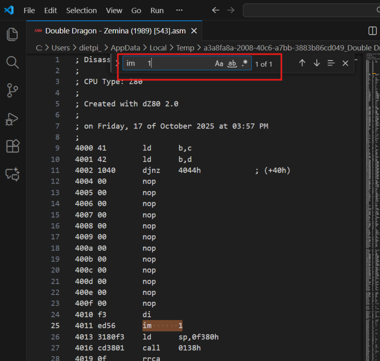Click the highlighted 'im 1' match

pyautogui.click(x=162, y=326)
